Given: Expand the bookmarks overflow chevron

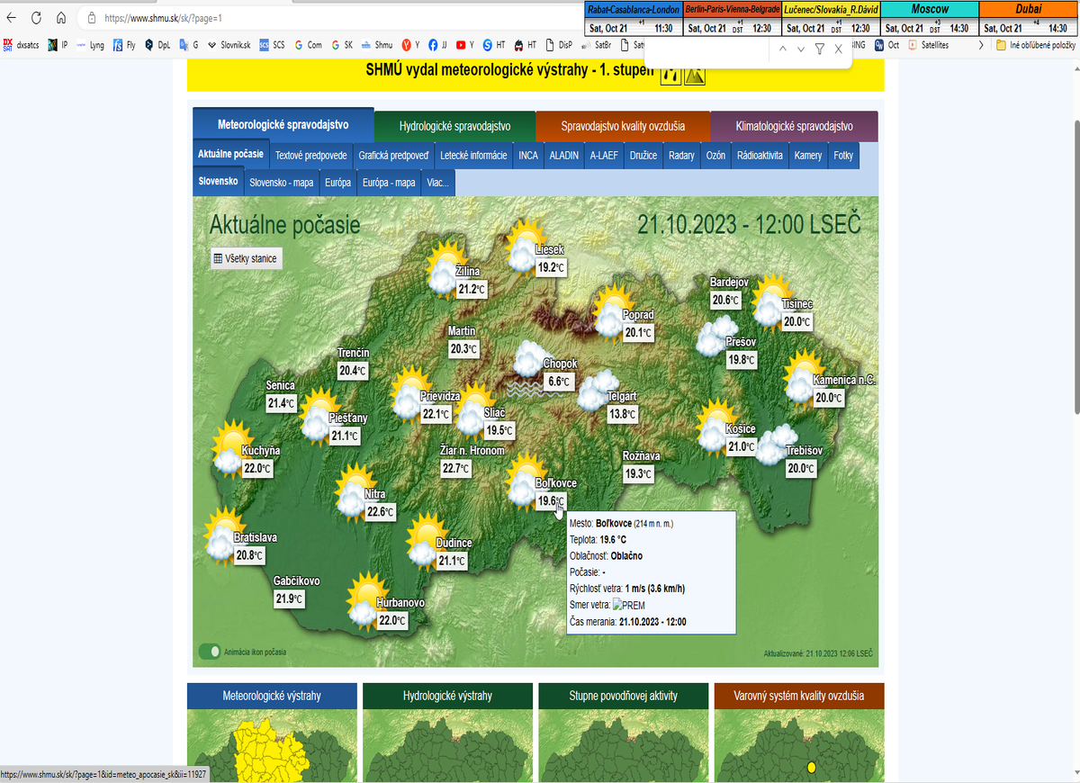Looking at the screenshot, I should (980, 44).
